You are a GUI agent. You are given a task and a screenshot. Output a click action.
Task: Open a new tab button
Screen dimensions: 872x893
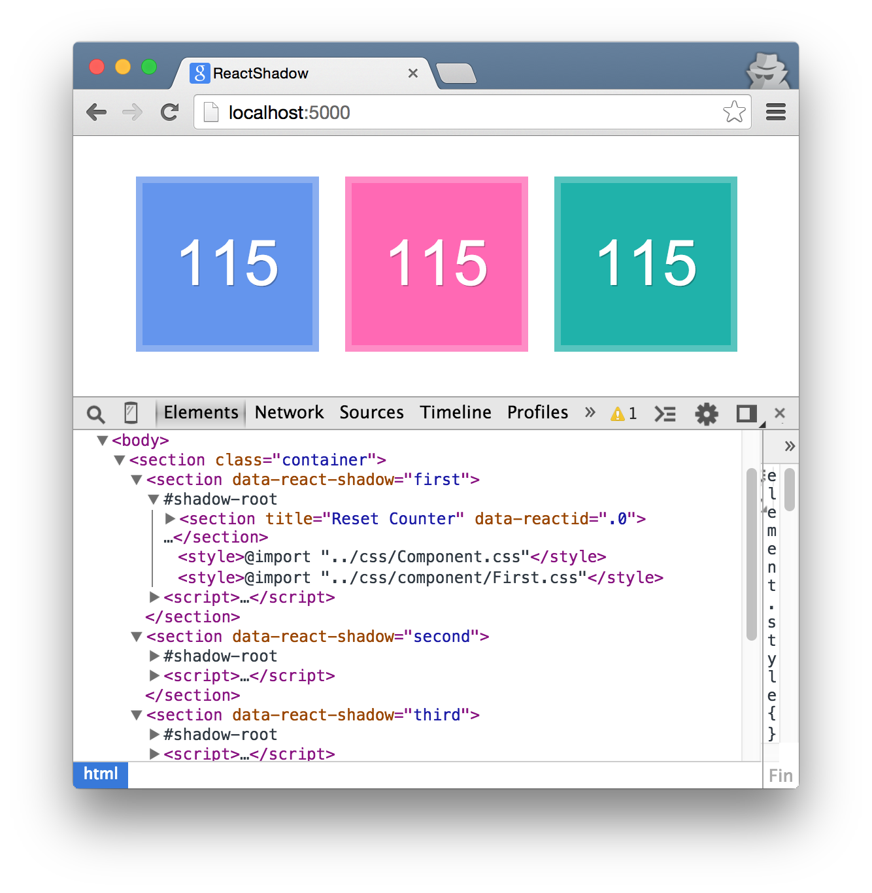pos(456,73)
